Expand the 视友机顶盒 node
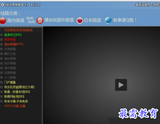160x124 pixels. click(1, 87)
